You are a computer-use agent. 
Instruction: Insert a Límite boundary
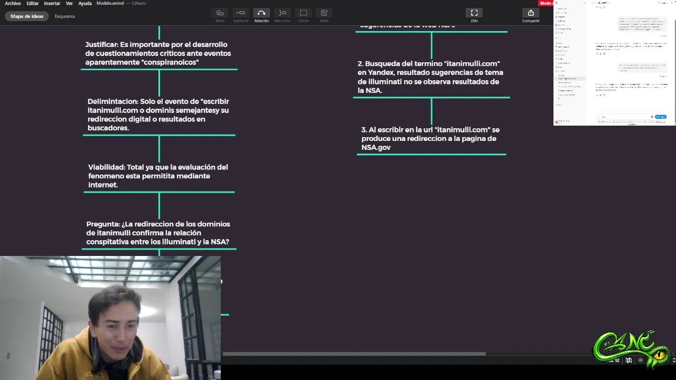(303, 15)
